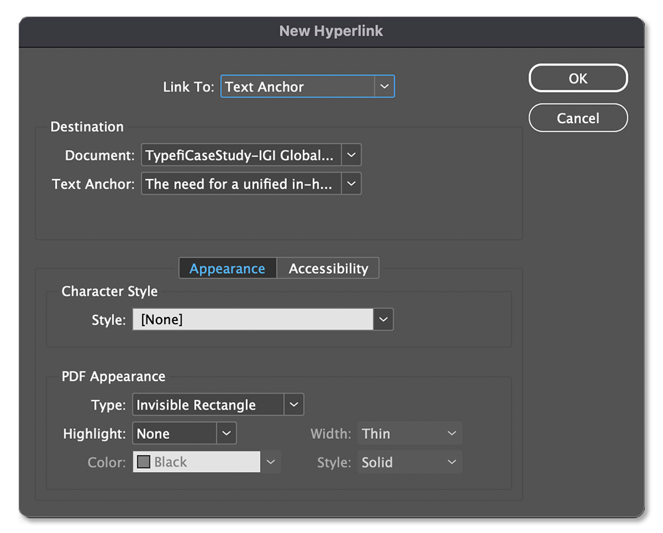Open the border Style dropdown showing Solid
663x533 pixels.
[409, 462]
